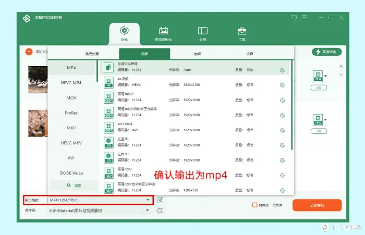Open settings gear for 1080P auto-correct preset
Viewport: 365px width, 235px height.
282,115
